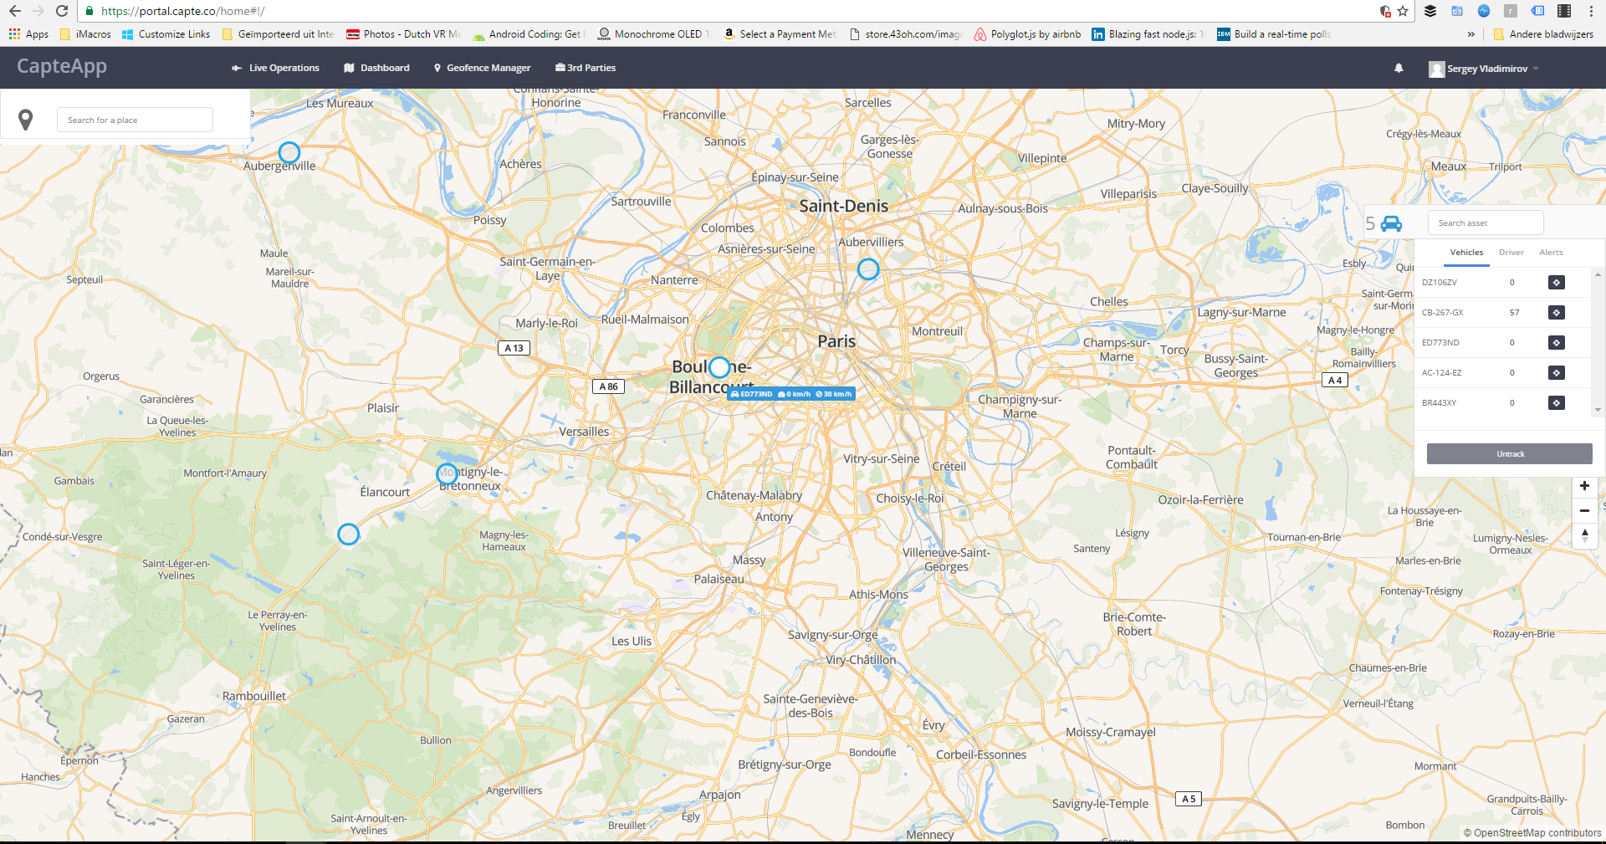1606x844 pixels.
Task: Open the blocked content shield icon in address bar
Action: [1385, 11]
